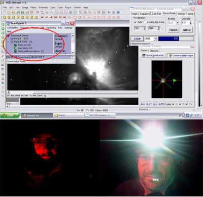Click the purple refresh arrows toolbar icon
203x197 pixels.
click(x=38, y=12)
